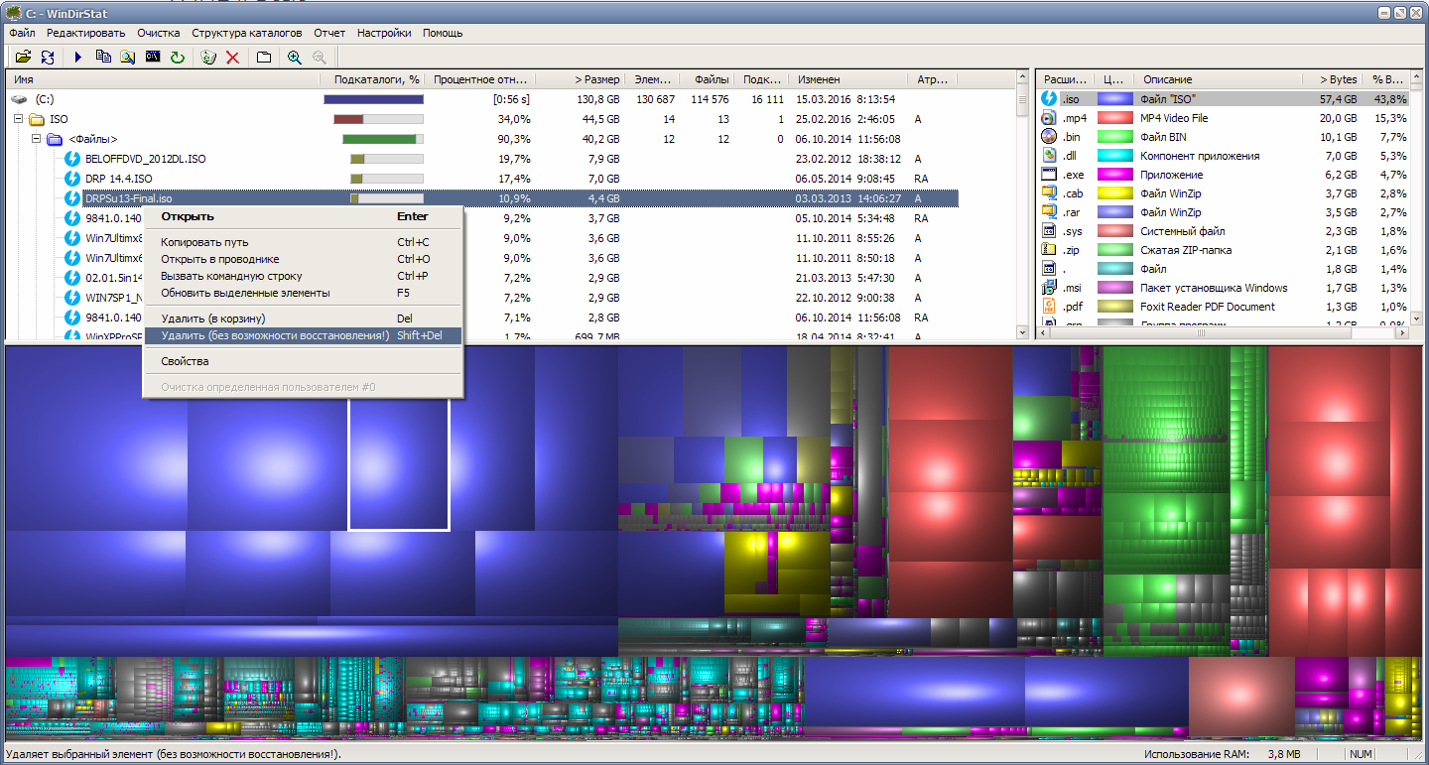Click the blue Refresh All arrows icon
The height and width of the screenshot is (765, 1429).
coord(47,58)
